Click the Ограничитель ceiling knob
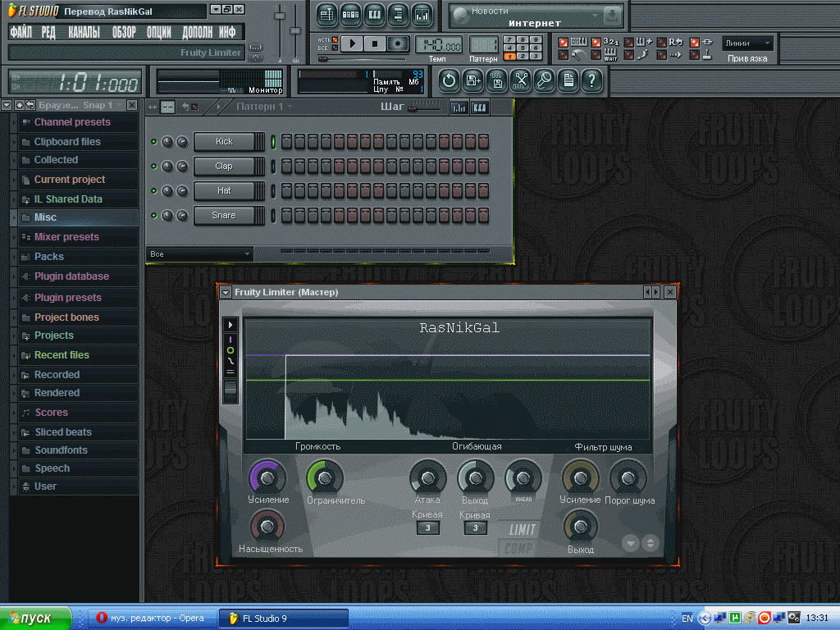Viewport: 840px width, 630px height. coord(325,477)
